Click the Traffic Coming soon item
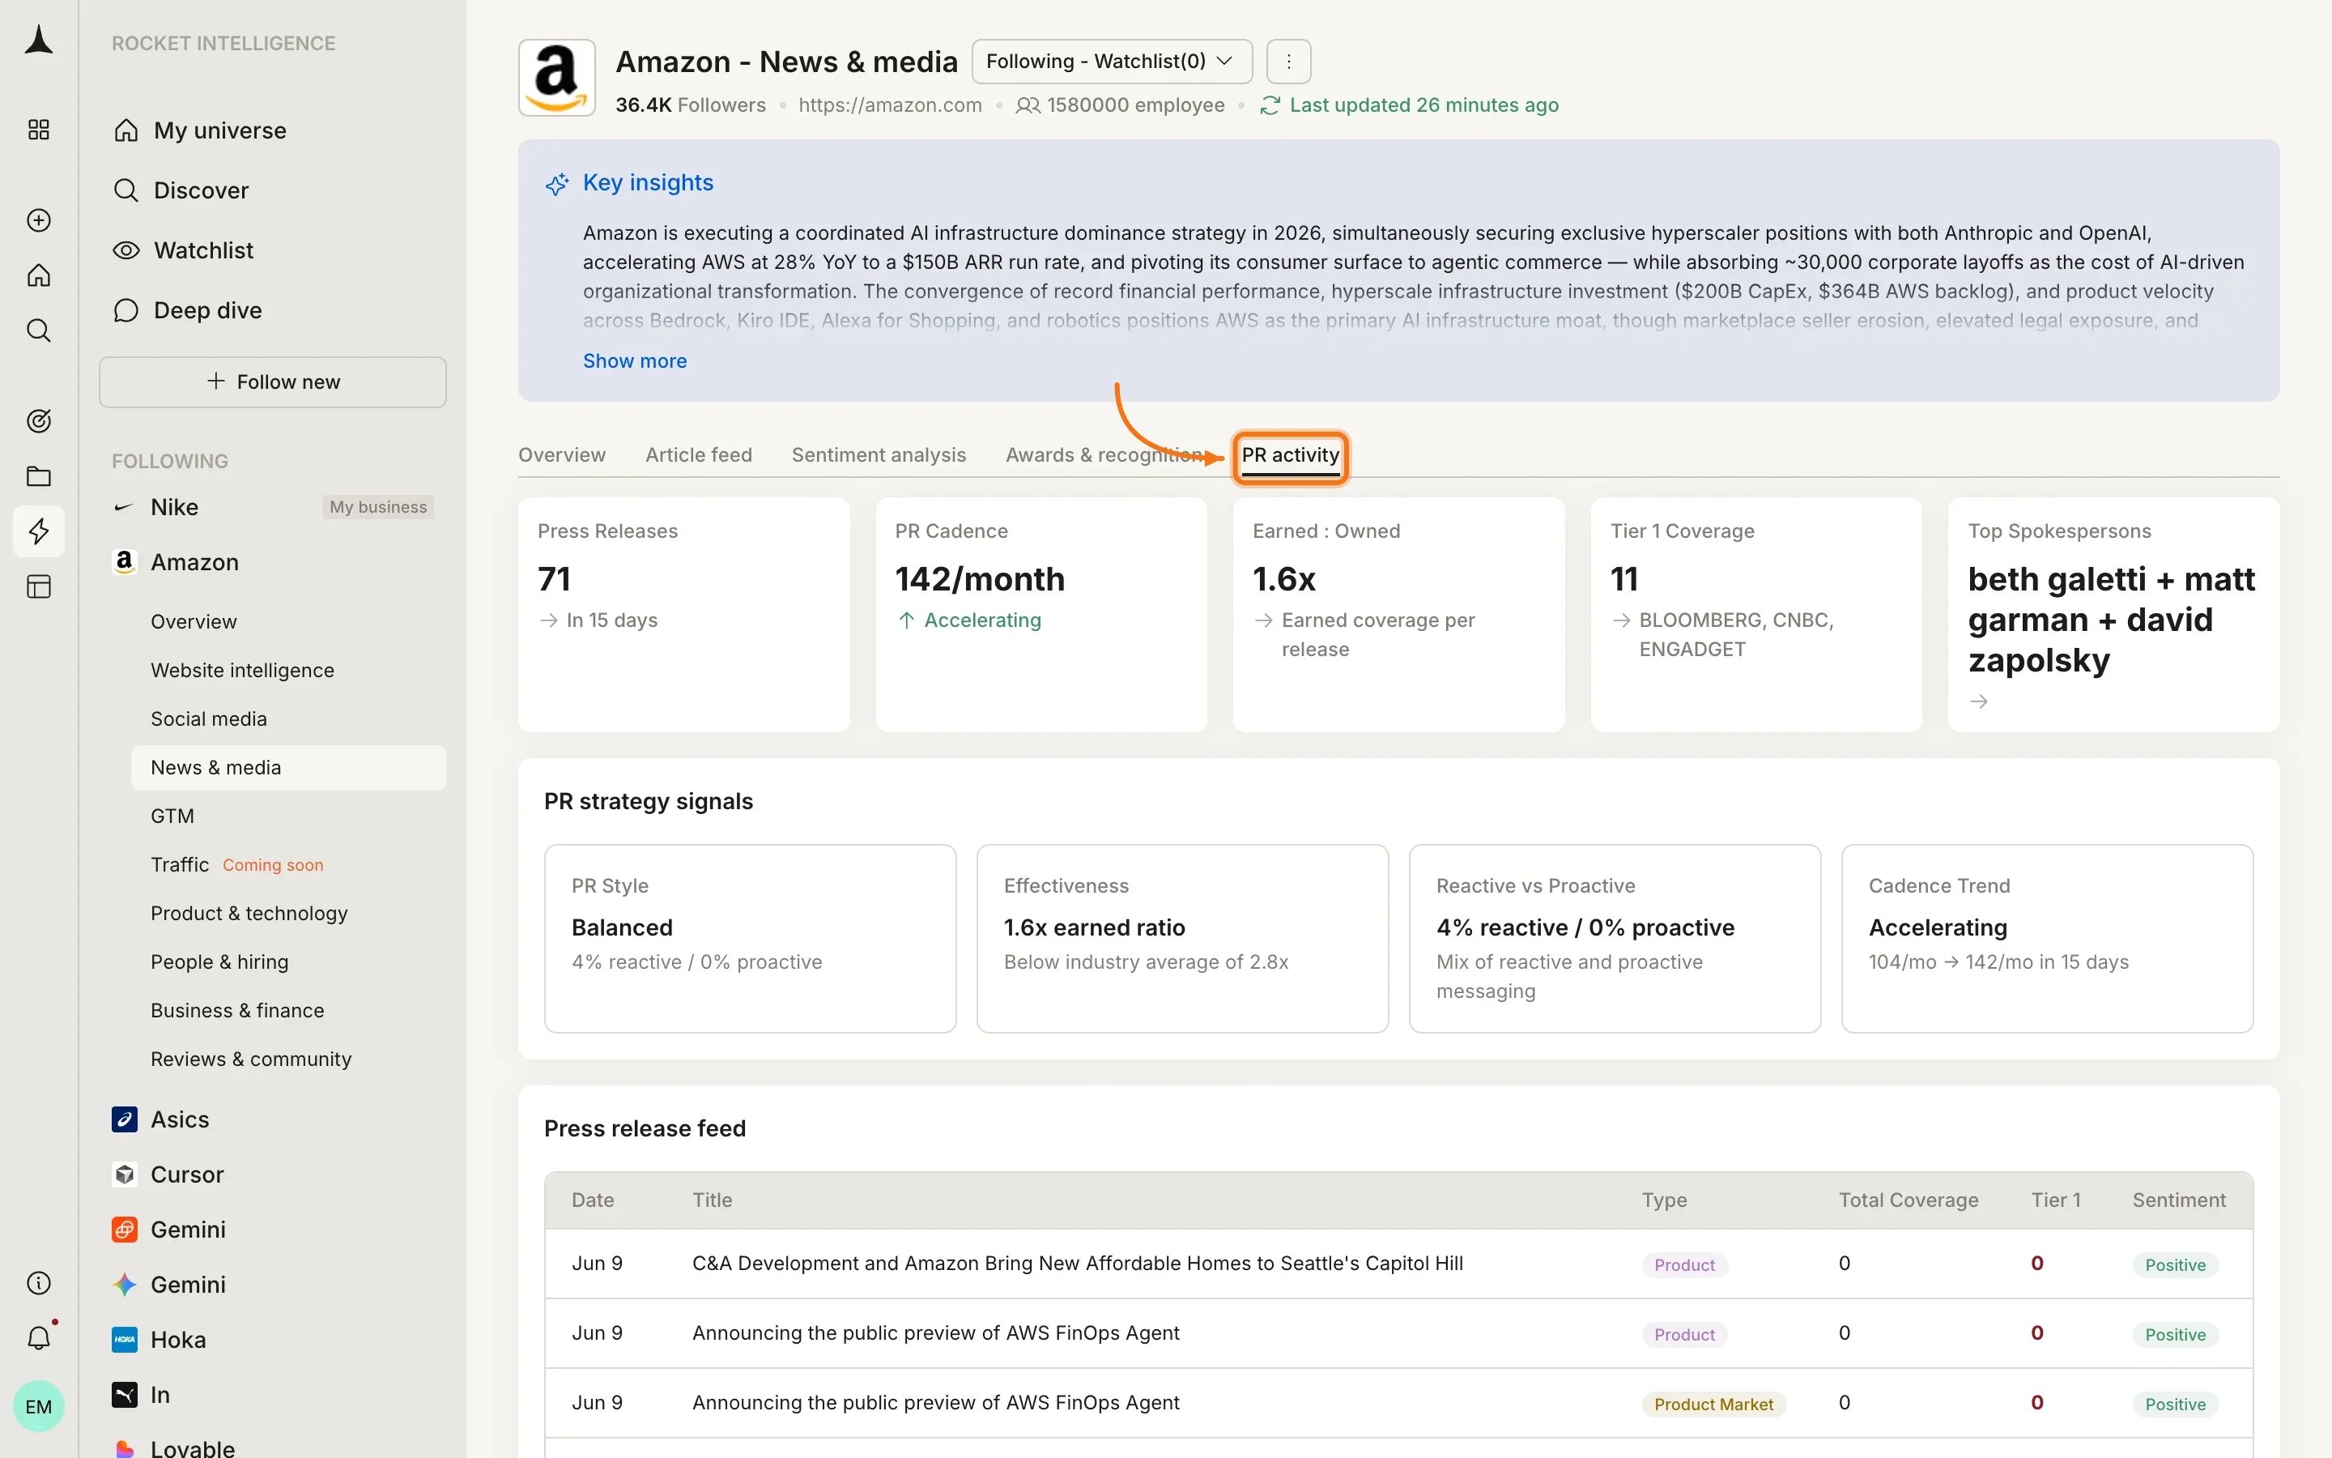 click(x=237, y=865)
